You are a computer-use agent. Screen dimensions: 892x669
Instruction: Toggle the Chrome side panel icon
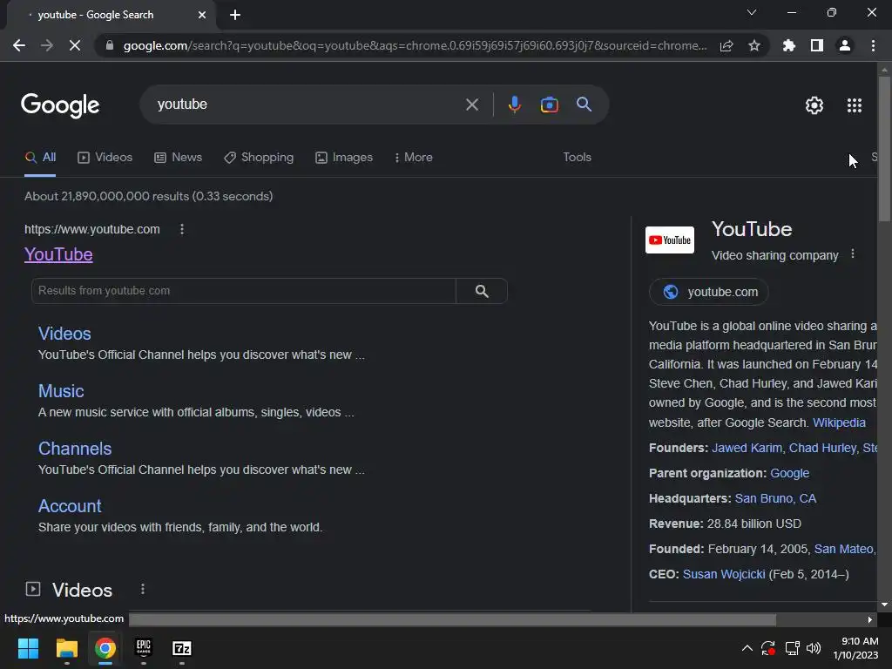(817, 45)
